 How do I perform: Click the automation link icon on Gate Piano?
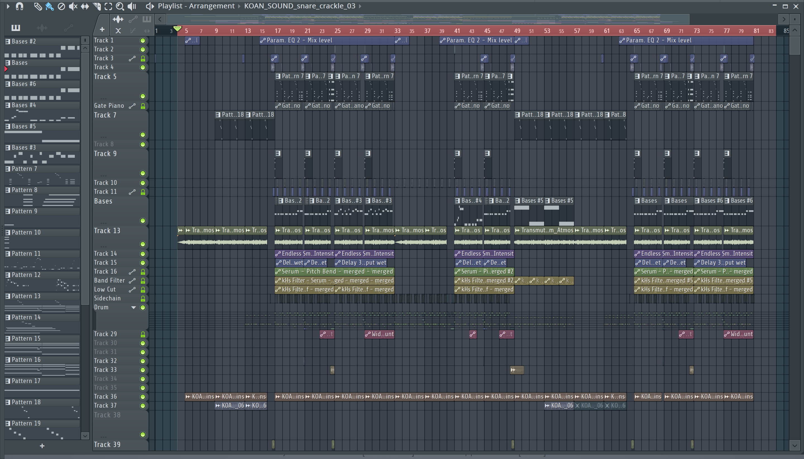(x=132, y=106)
